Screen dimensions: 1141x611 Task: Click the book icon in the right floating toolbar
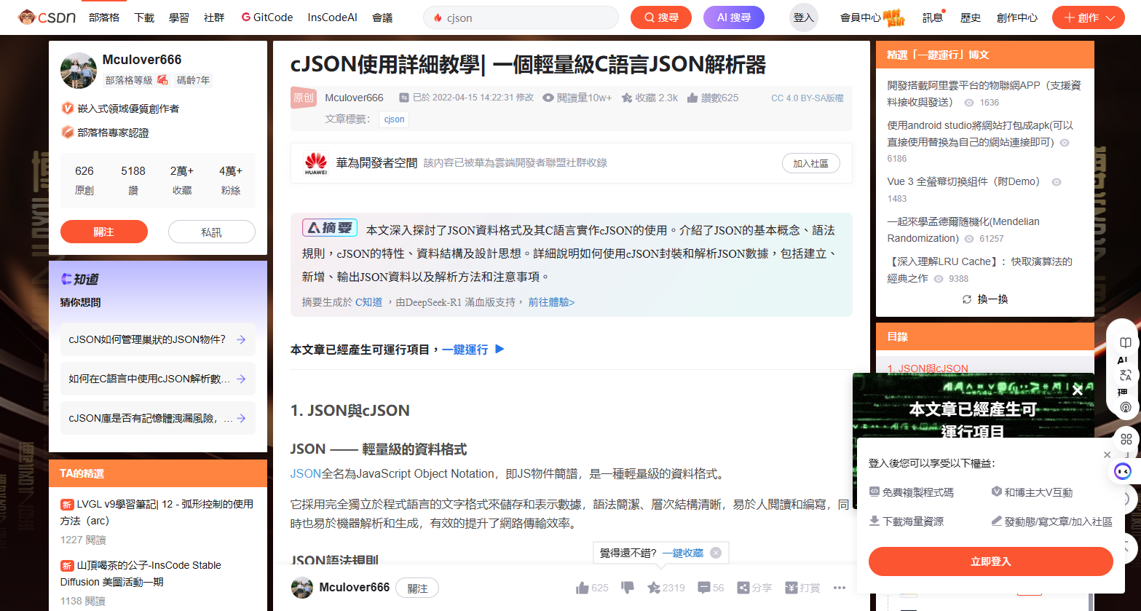pos(1126,342)
